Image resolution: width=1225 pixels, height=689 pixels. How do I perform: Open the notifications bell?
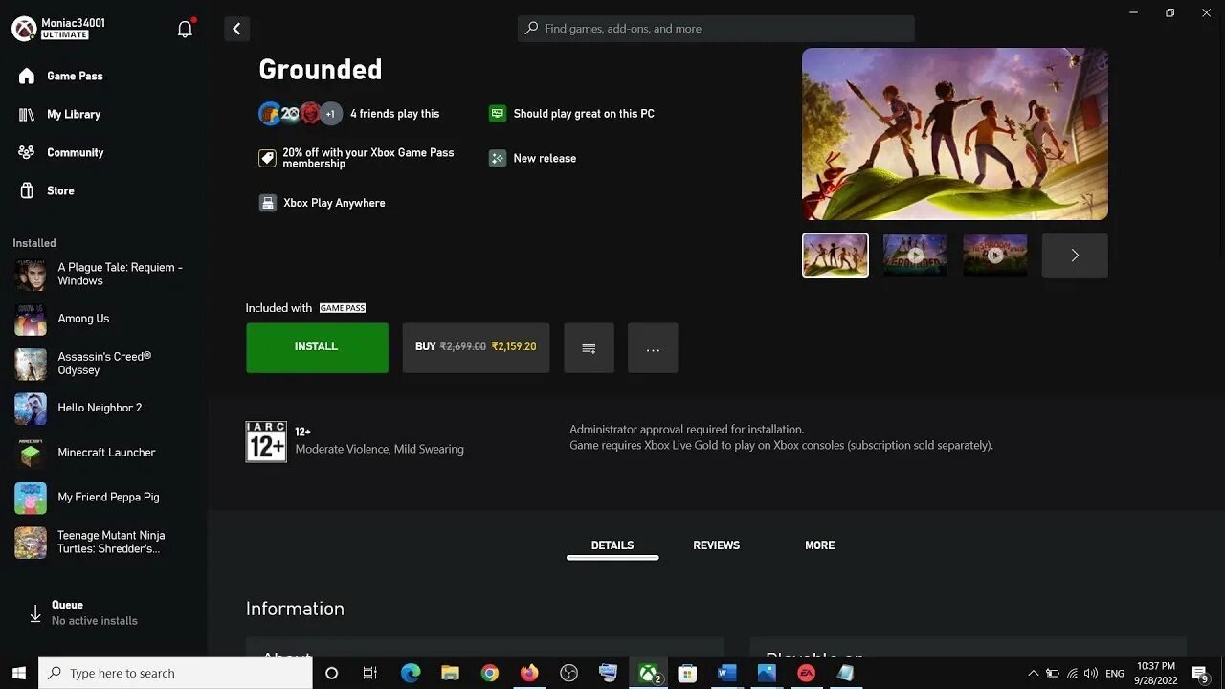185,28
